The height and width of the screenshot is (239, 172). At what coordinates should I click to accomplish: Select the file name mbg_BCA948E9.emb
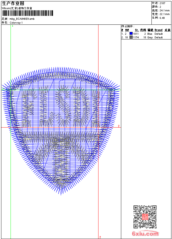[22, 19]
